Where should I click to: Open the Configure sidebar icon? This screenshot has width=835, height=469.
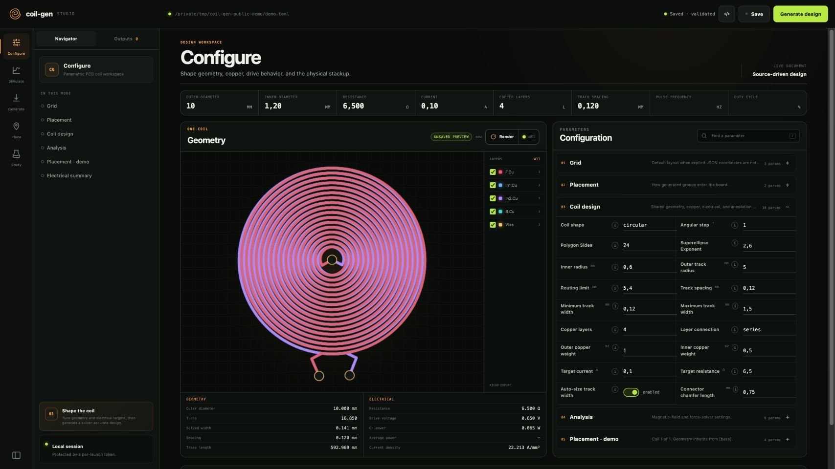[16, 46]
